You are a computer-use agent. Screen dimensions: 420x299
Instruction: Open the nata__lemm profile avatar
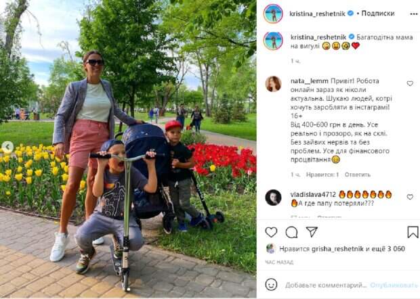(273, 84)
